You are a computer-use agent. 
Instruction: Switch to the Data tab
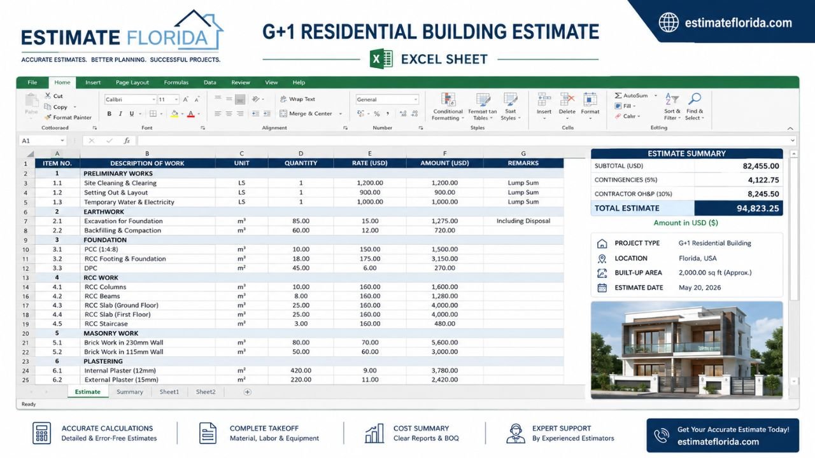(x=210, y=83)
